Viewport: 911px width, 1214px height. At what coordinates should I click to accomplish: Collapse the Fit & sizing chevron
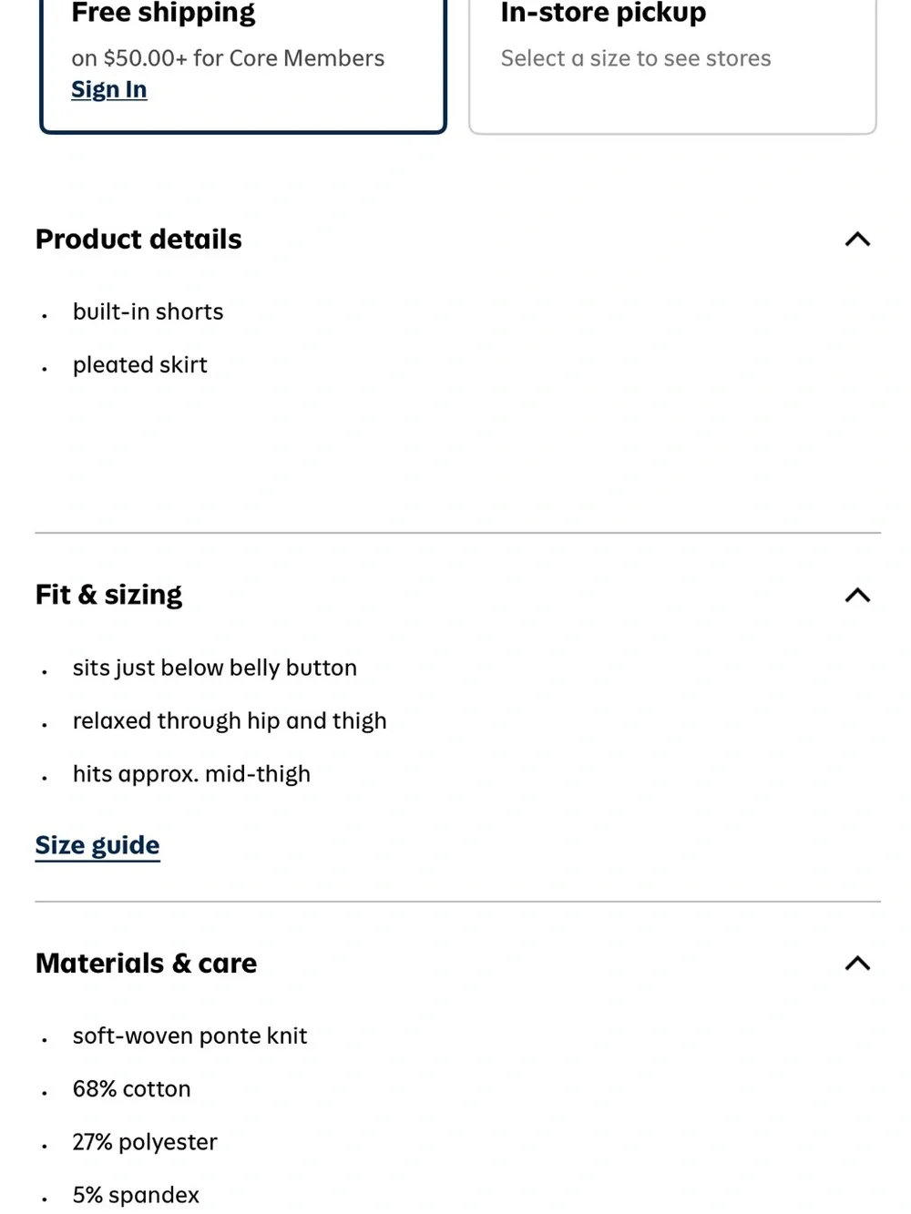pyautogui.click(x=857, y=595)
